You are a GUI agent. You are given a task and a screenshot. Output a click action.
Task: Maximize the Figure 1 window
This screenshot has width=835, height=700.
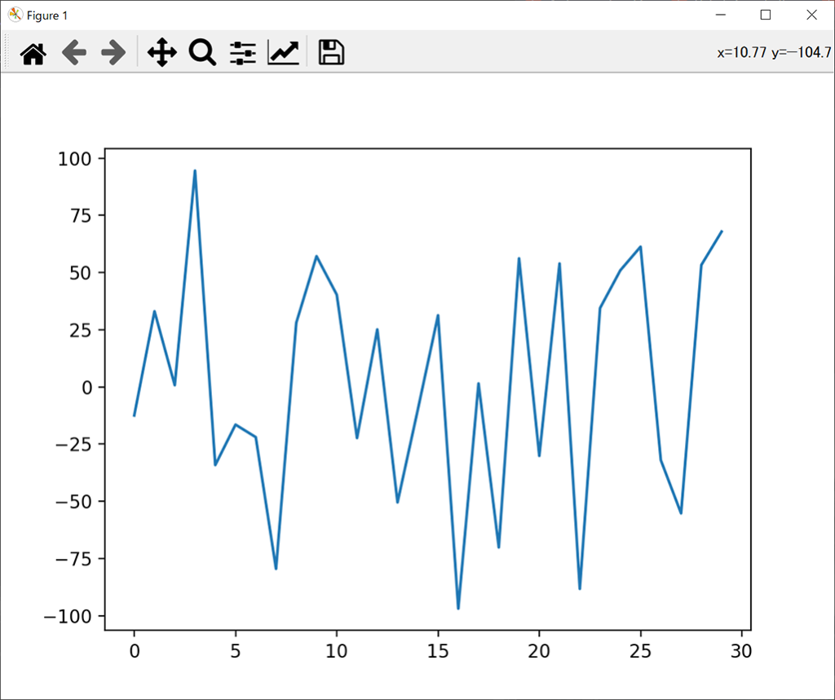pos(766,15)
